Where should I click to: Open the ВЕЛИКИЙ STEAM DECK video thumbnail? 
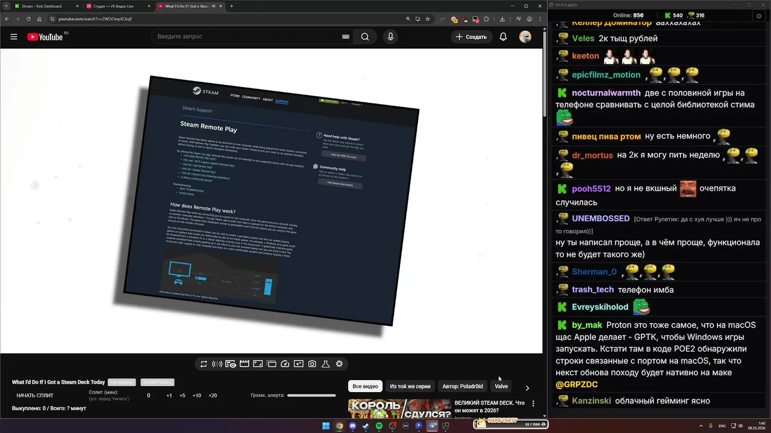click(x=399, y=408)
